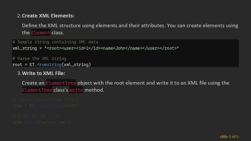
Task: Click 'John' inside the name tag
Action: click(x=120, y=48)
